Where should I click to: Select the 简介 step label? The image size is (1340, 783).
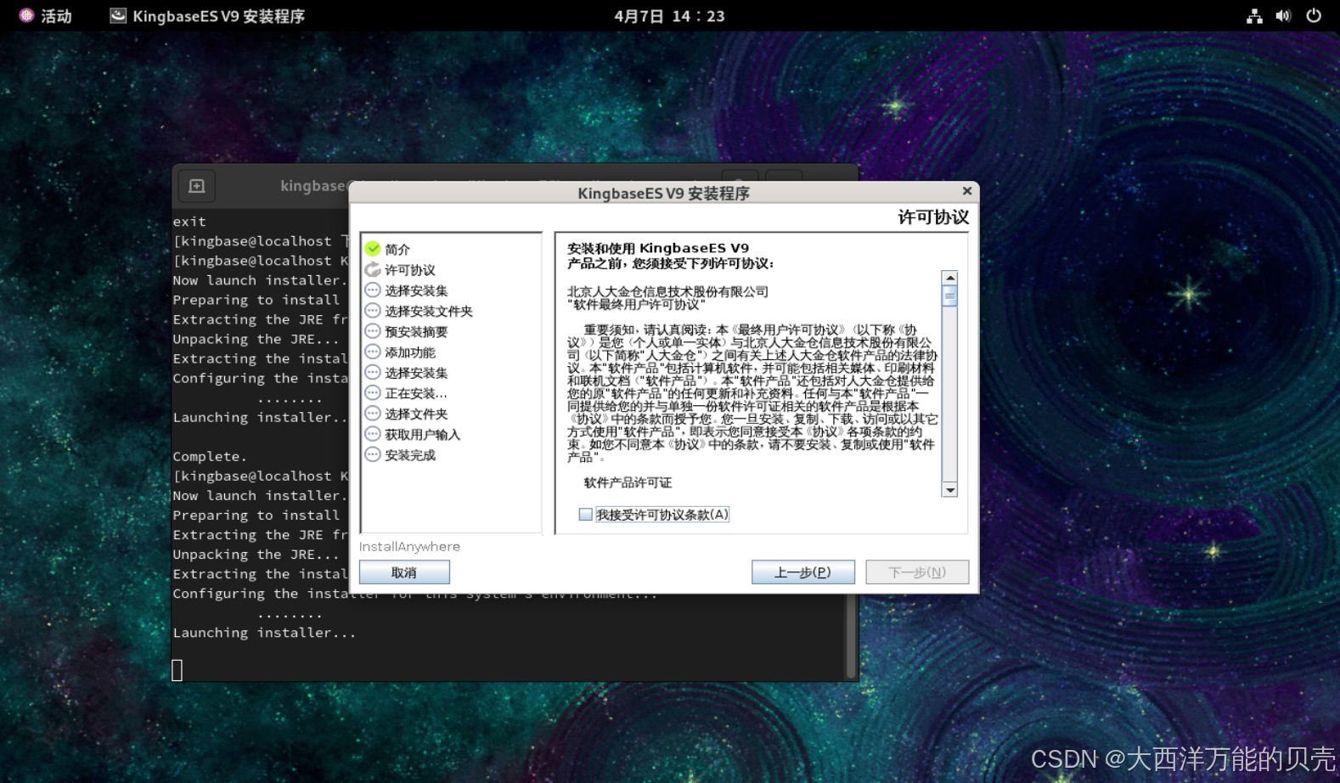397,250
